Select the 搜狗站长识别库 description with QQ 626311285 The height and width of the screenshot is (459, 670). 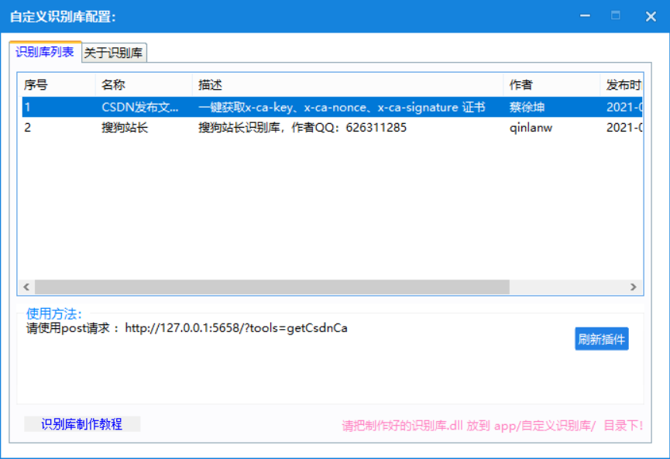pos(303,128)
